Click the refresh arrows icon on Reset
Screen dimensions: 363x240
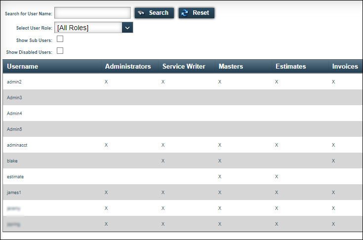[x=185, y=13]
